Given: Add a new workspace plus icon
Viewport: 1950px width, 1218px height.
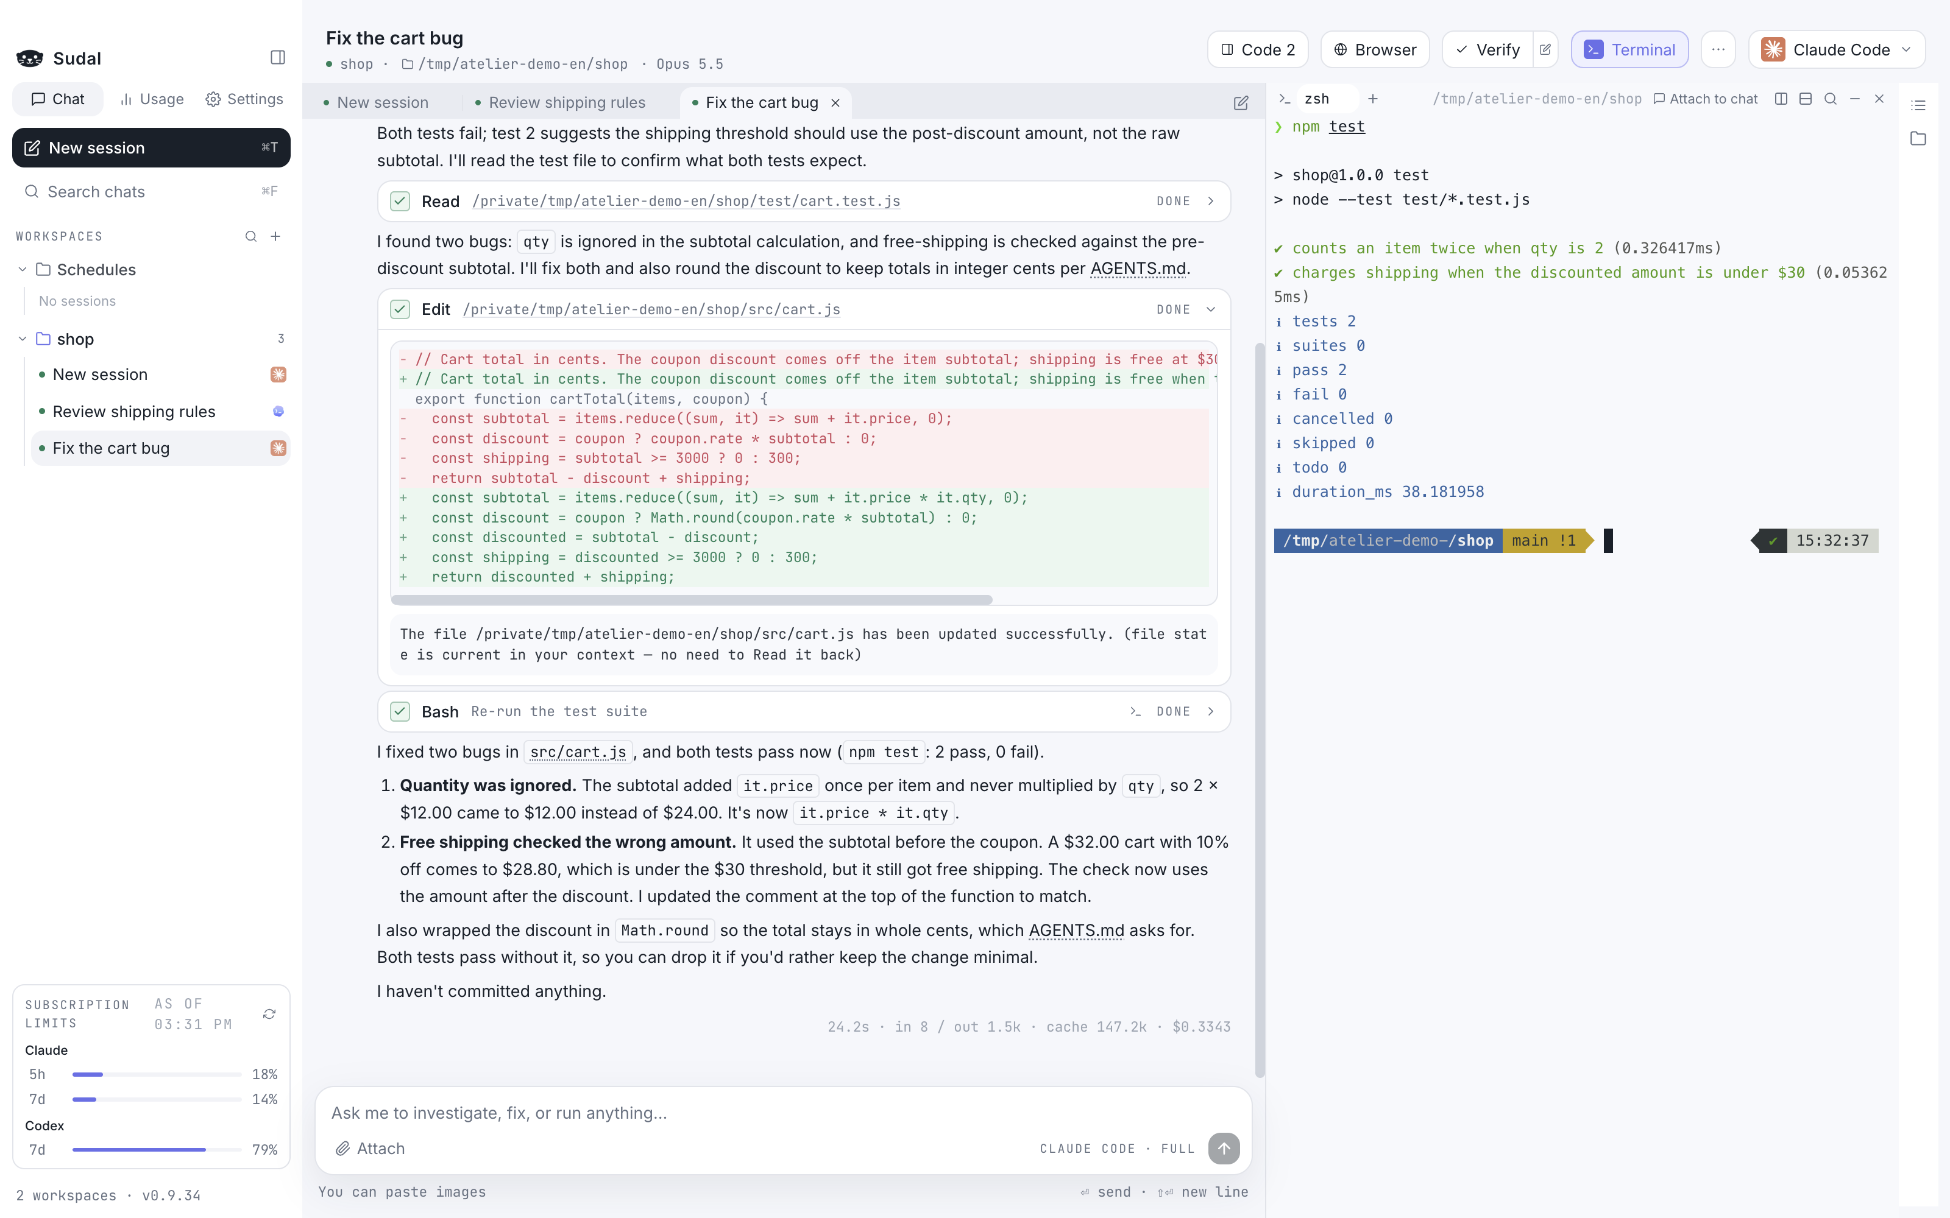Looking at the screenshot, I should coord(275,236).
